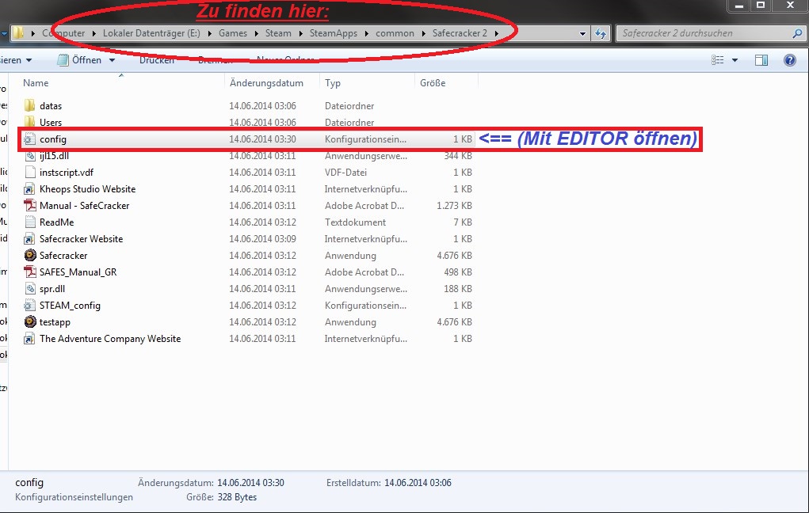Select the datas folder icon
The height and width of the screenshot is (513, 809).
point(30,106)
